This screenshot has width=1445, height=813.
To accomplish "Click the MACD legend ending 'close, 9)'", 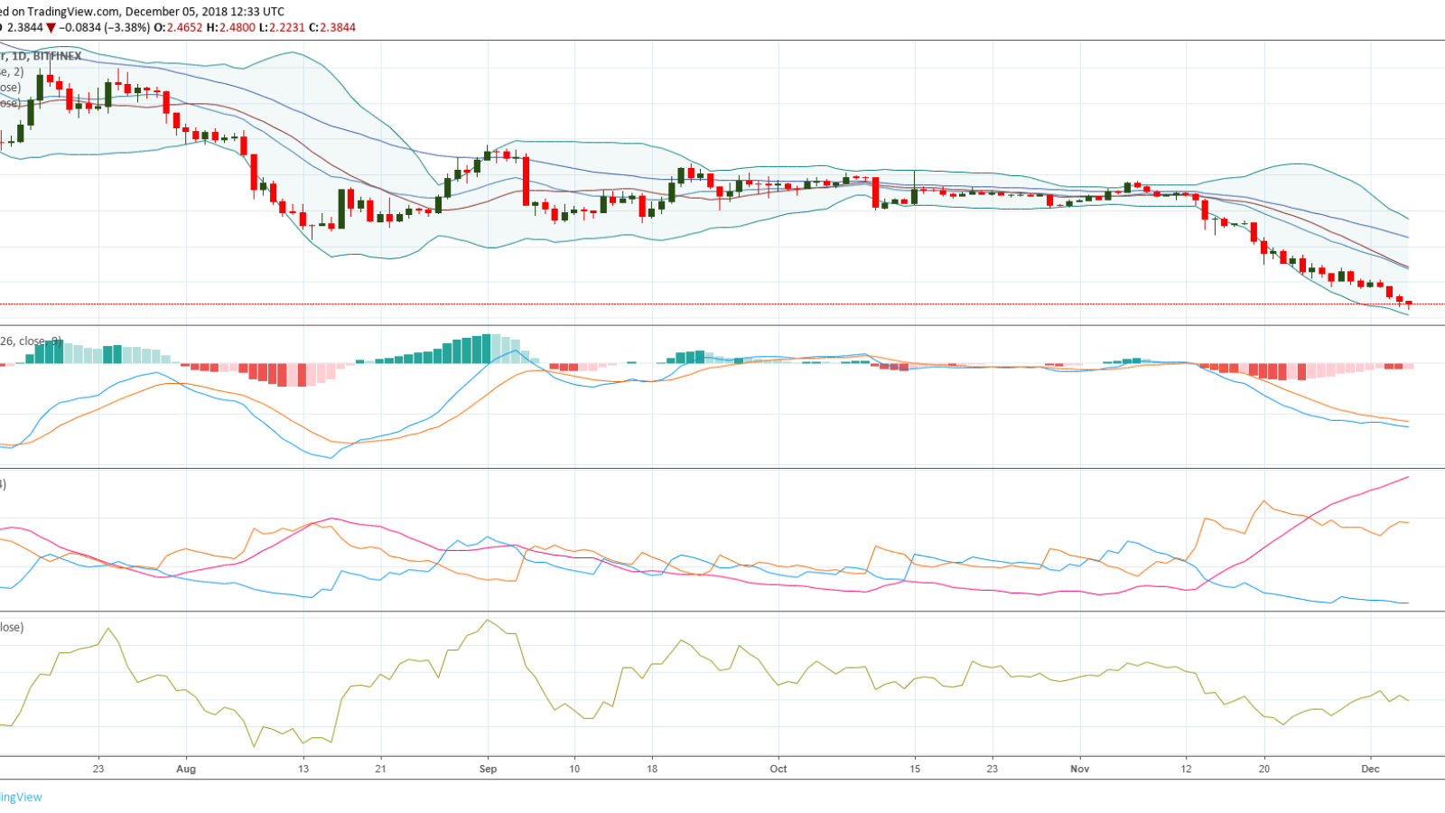I will pyautogui.click(x=31, y=341).
